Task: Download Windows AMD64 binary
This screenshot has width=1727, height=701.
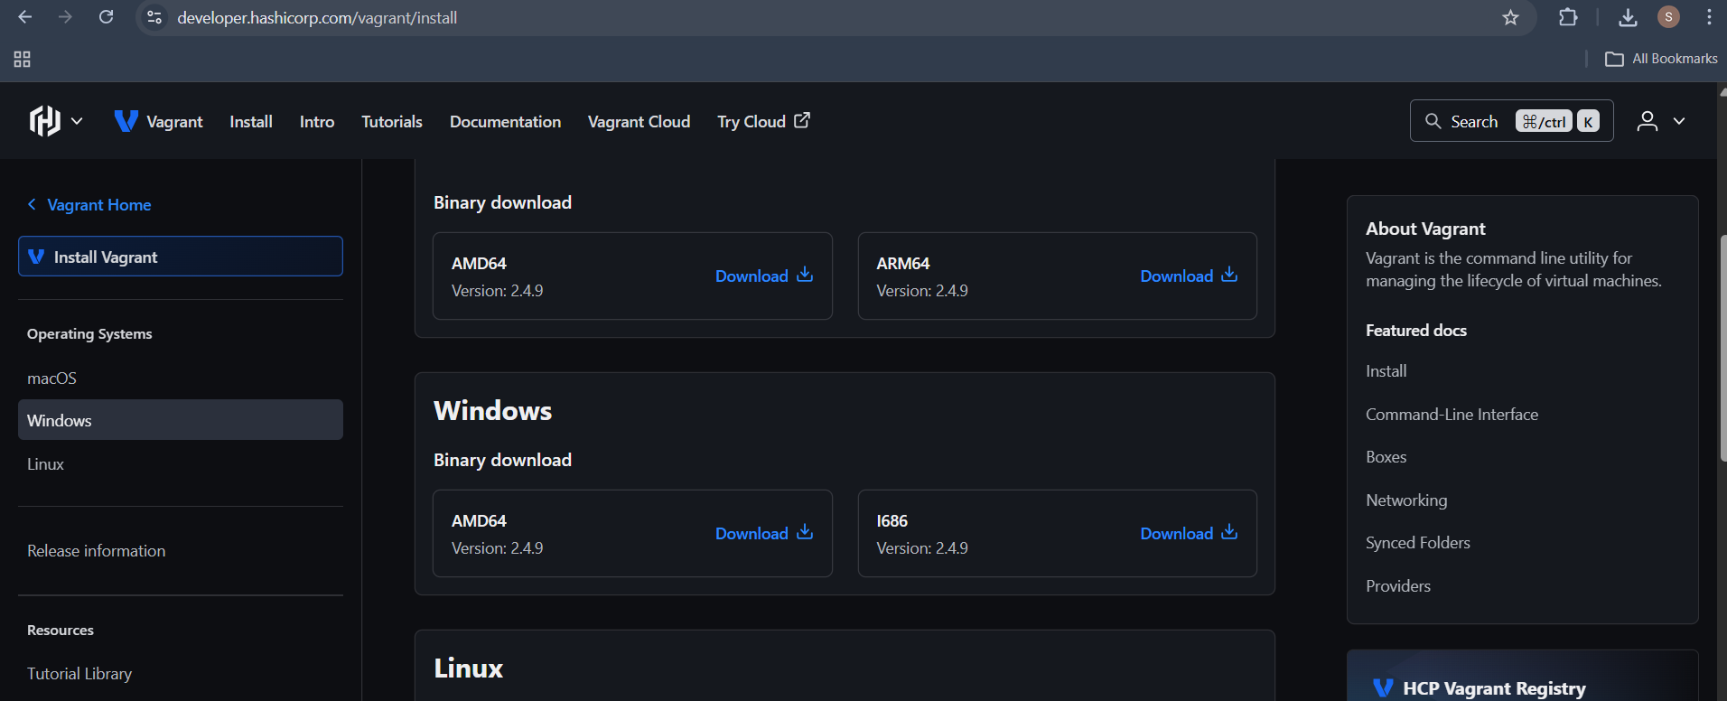Action: [x=764, y=534]
